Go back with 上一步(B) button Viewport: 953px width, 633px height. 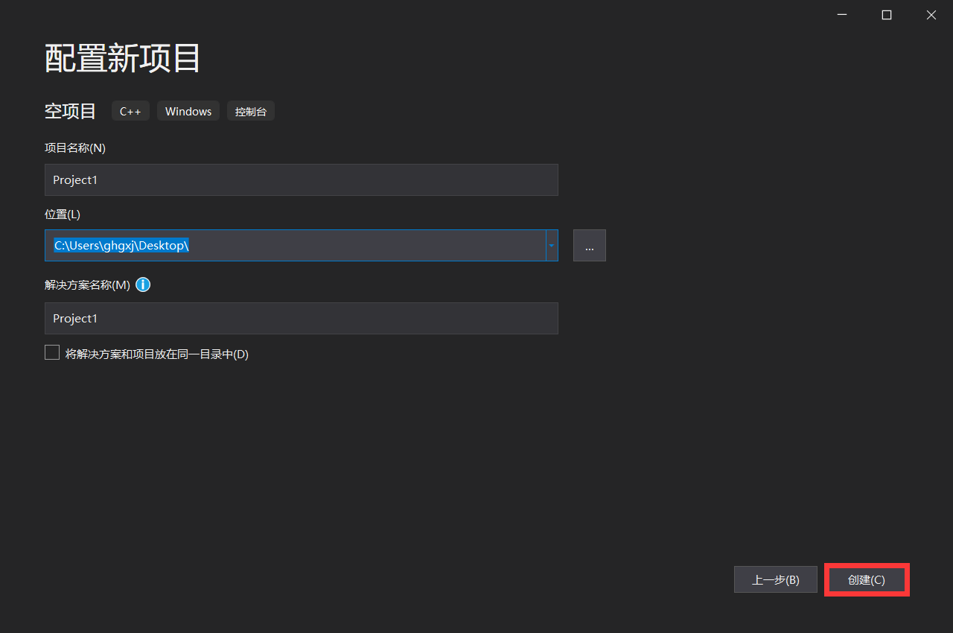pyautogui.click(x=776, y=579)
